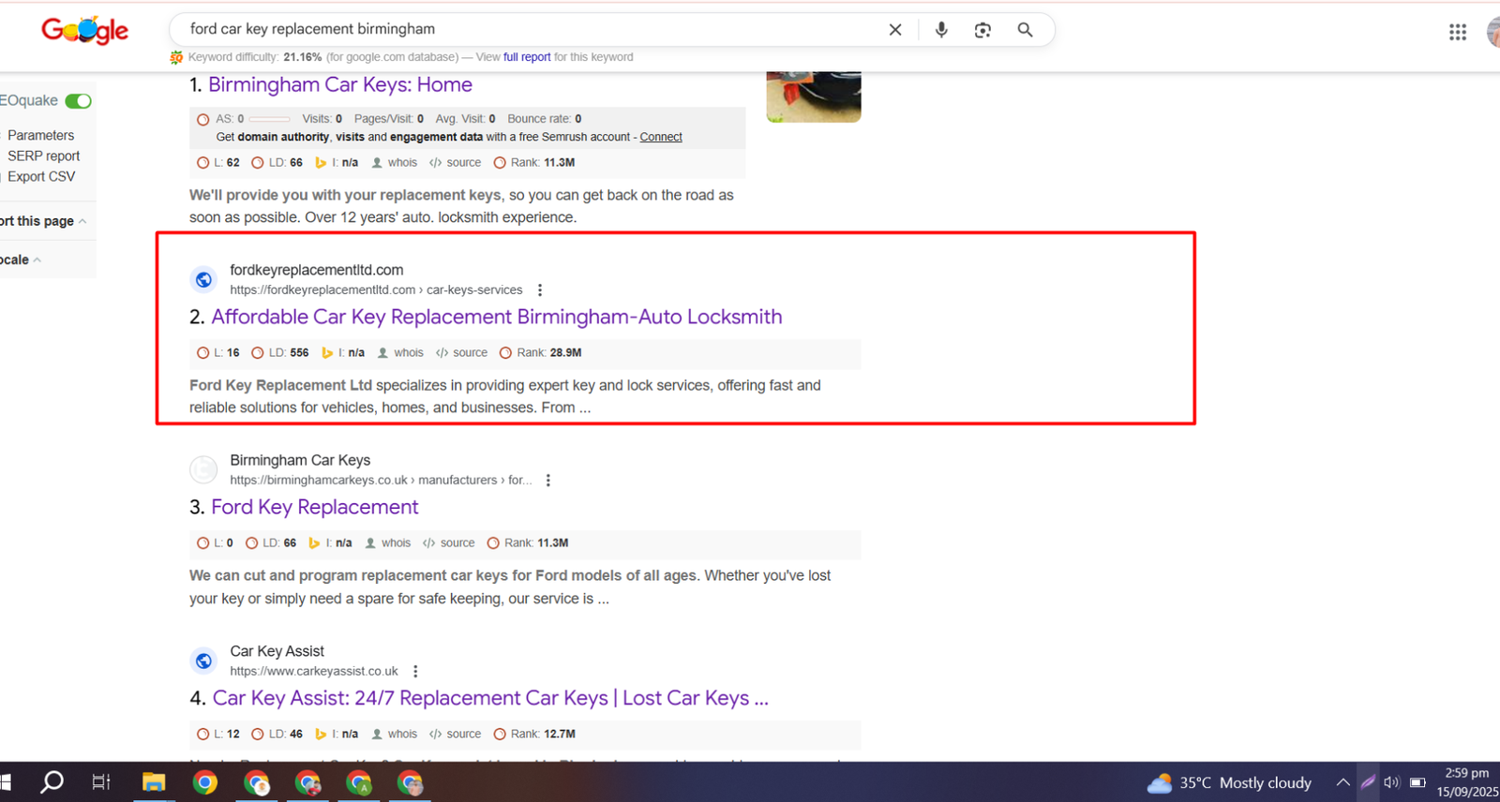Screen dimensions: 1500x802
Task: Open SERP report in sidebar
Action: 43,156
